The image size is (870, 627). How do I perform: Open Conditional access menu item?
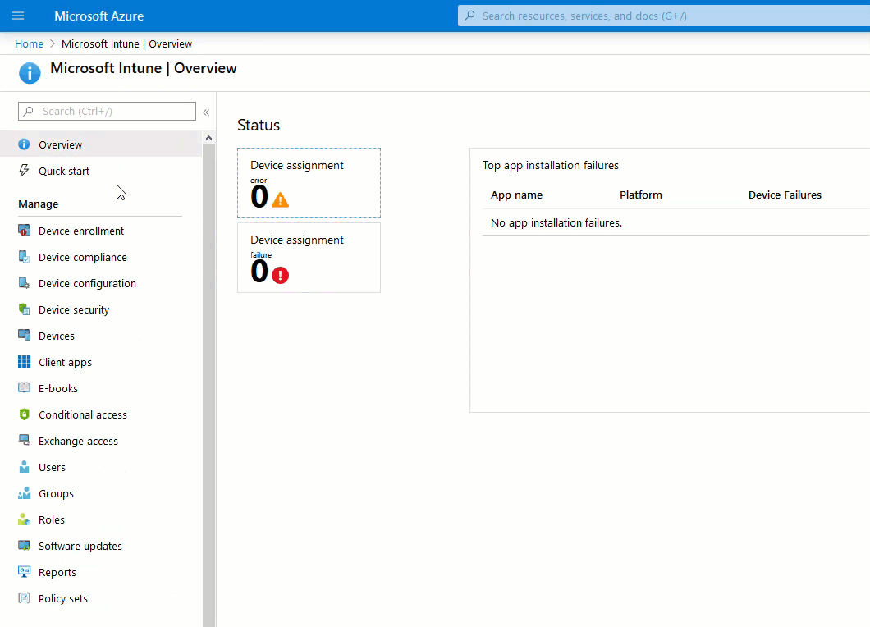[x=101, y=414]
